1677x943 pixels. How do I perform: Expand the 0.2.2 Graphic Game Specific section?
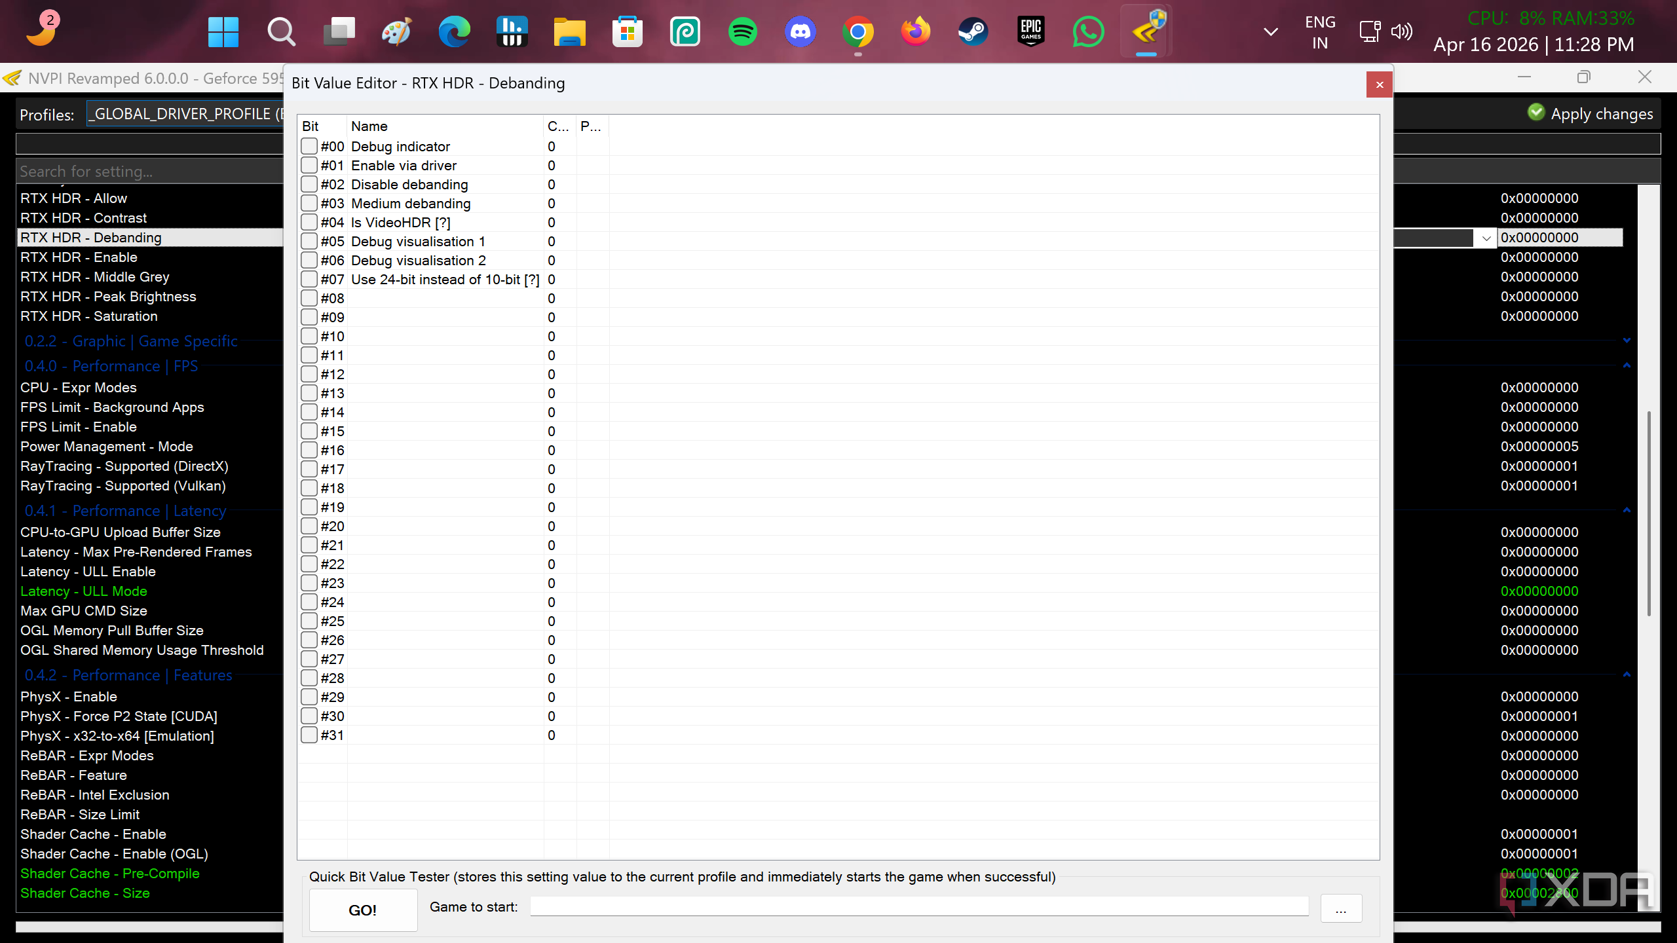pos(1627,341)
